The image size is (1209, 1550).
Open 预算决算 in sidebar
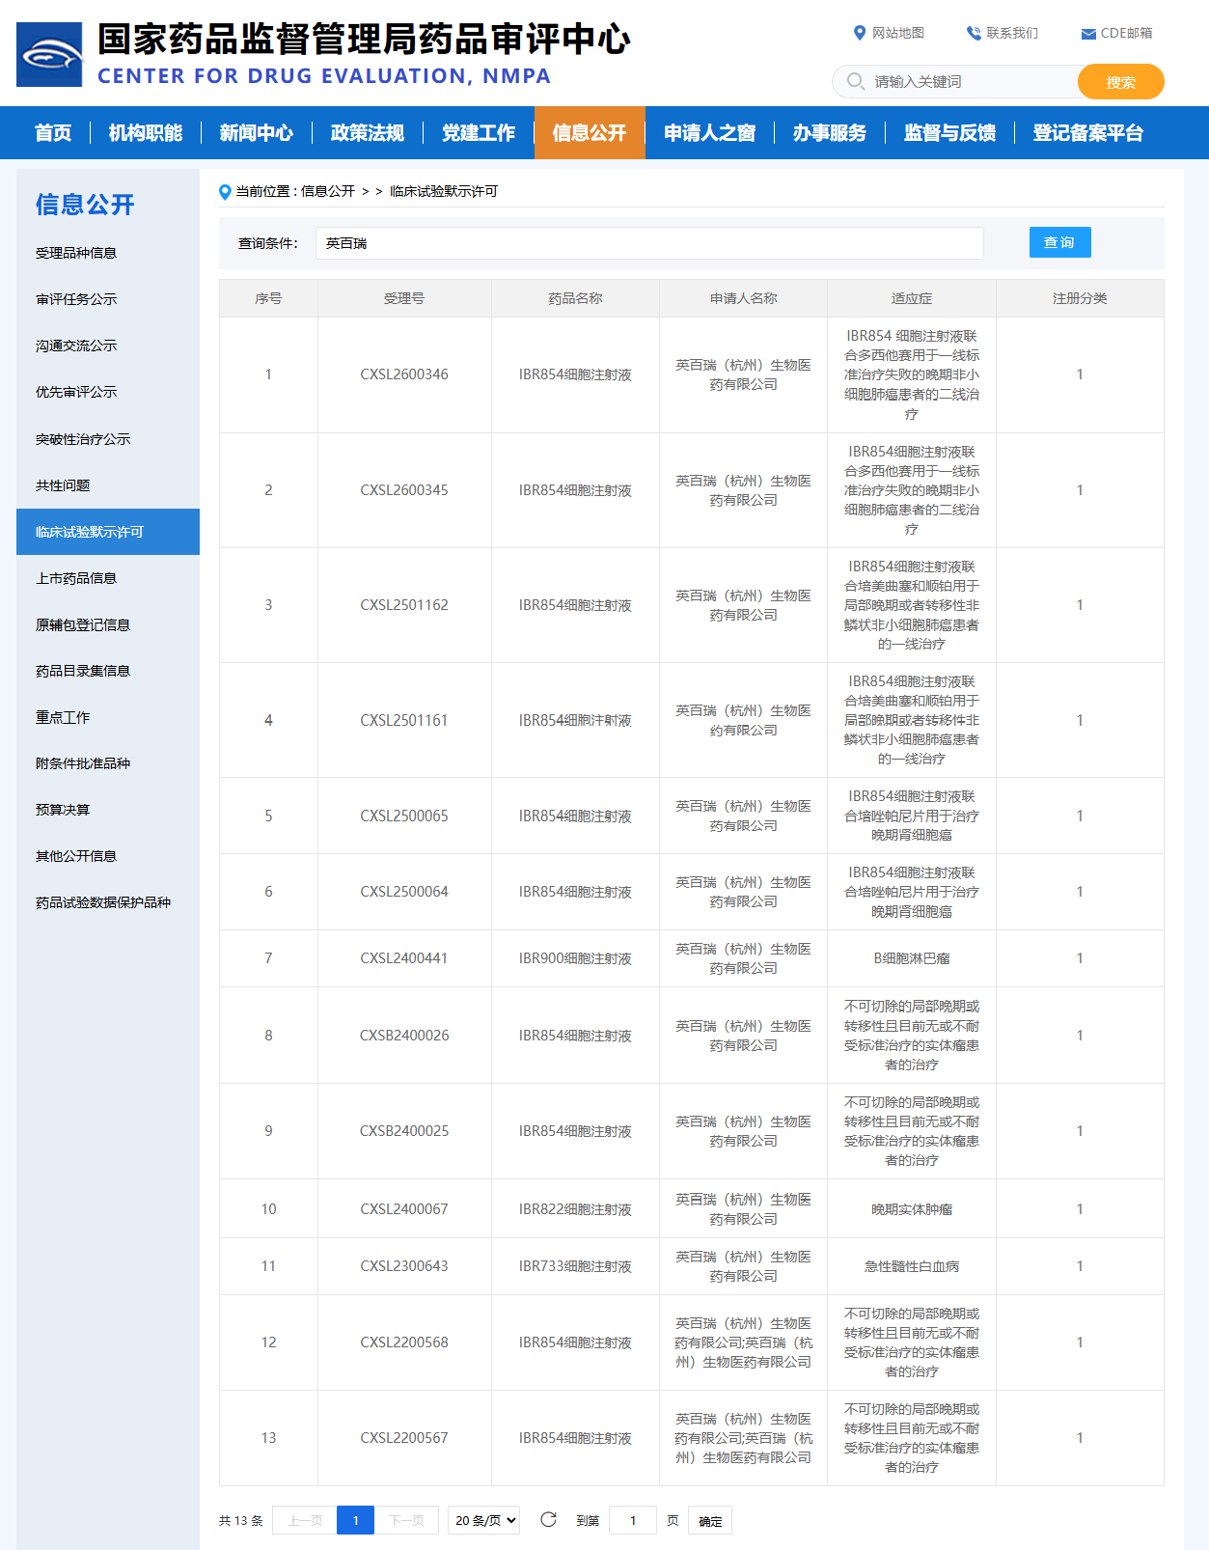pos(63,810)
